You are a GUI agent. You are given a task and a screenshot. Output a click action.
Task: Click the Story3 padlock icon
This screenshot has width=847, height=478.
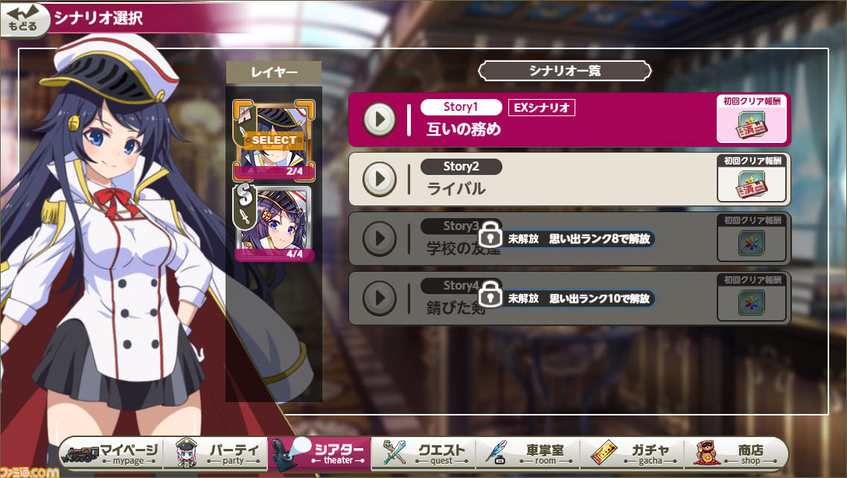(490, 235)
